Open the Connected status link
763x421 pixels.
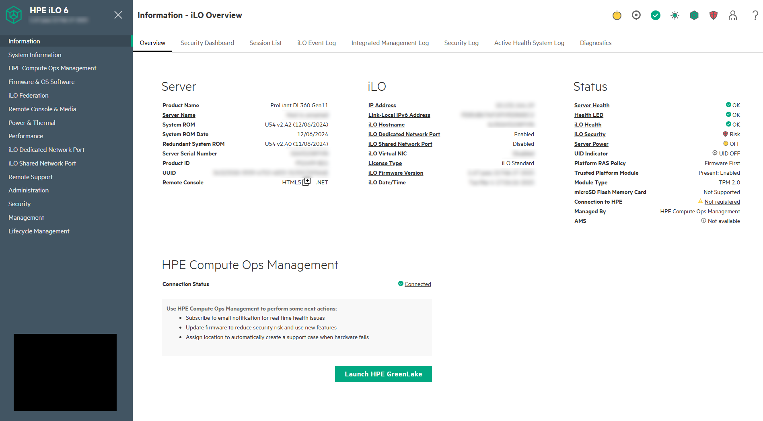coord(418,284)
